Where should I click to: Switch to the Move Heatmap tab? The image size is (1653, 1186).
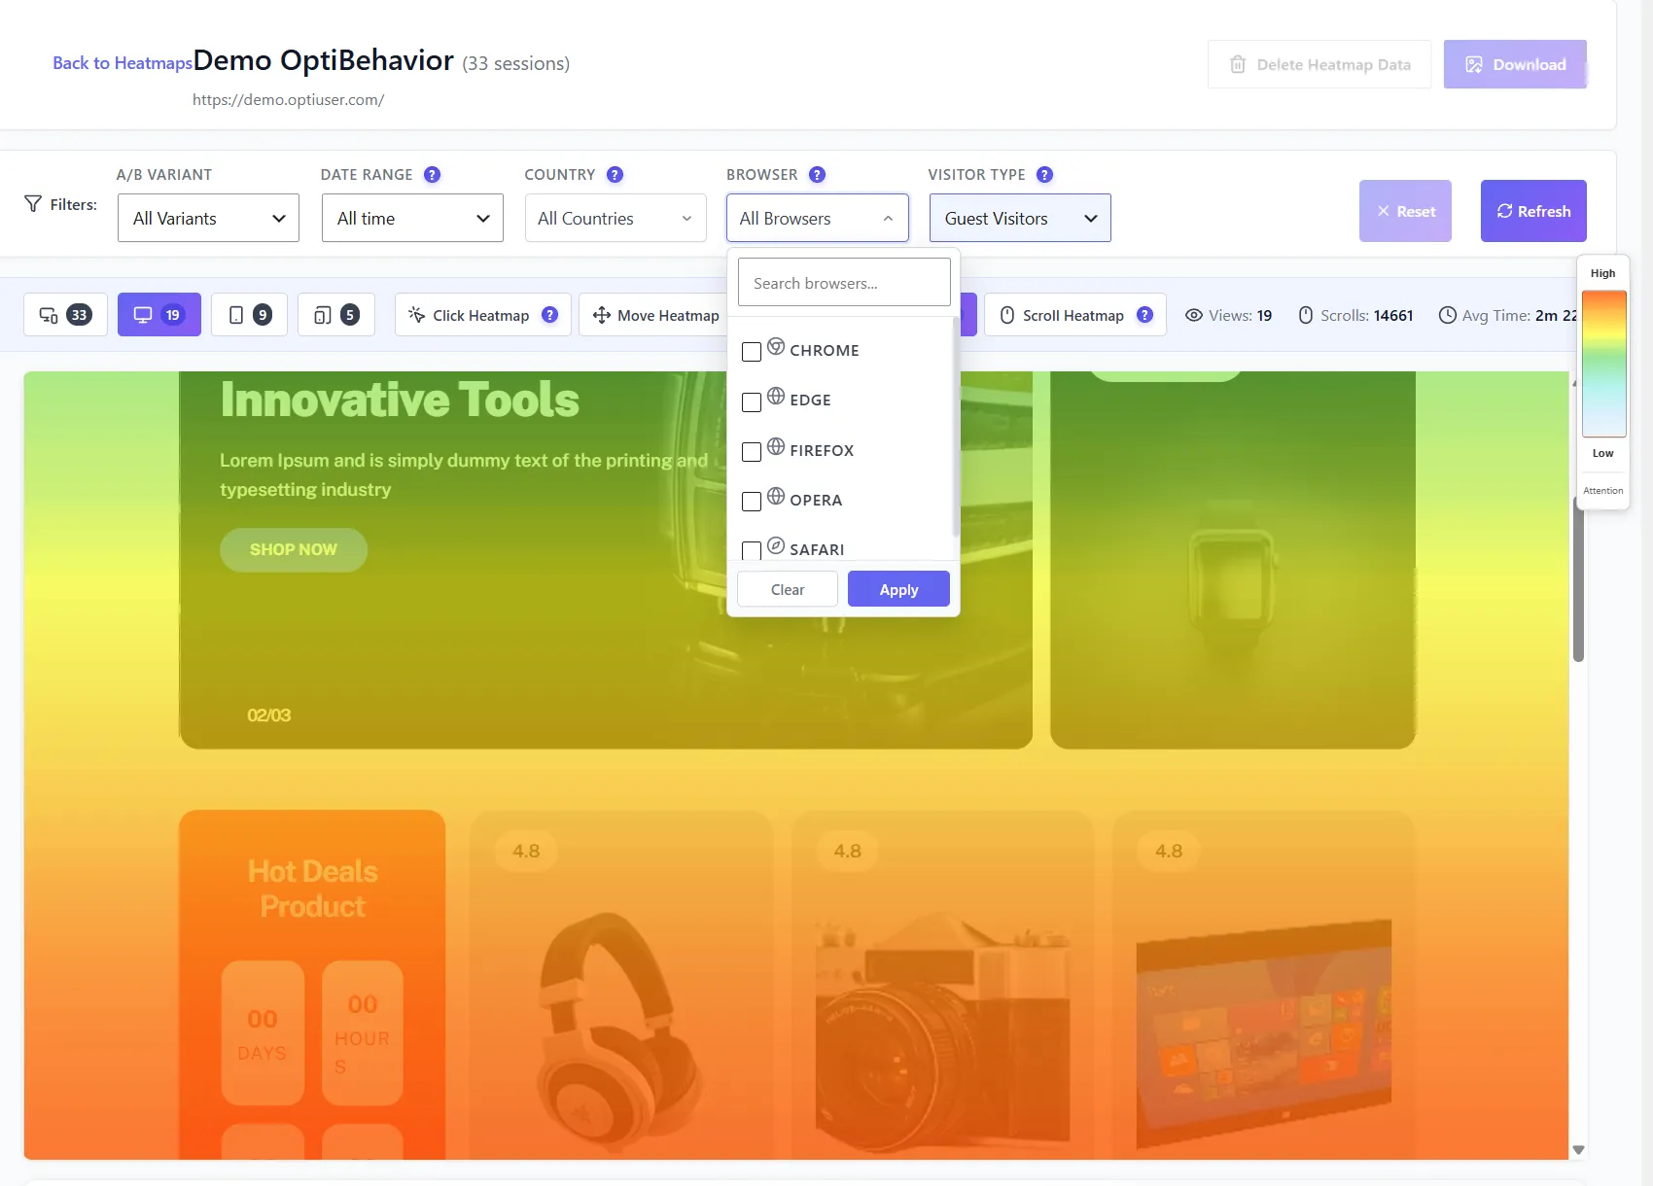click(655, 315)
